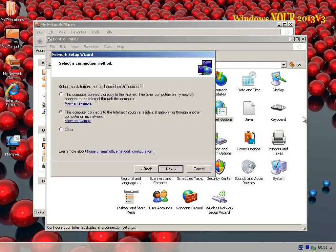Open Control Panel Edit menu
The image size is (336, 252).
click(x=63, y=47)
